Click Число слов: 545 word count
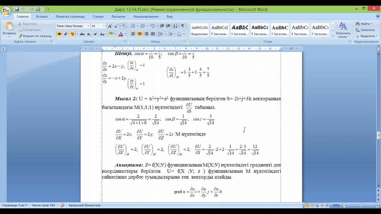The height and width of the screenshot is (214, 381). tap(43, 205)
